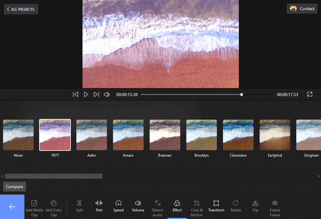Apply the Aden filter
Viewport: 321px width, 219px height.
pyautogui.click(x=91, y=135)
